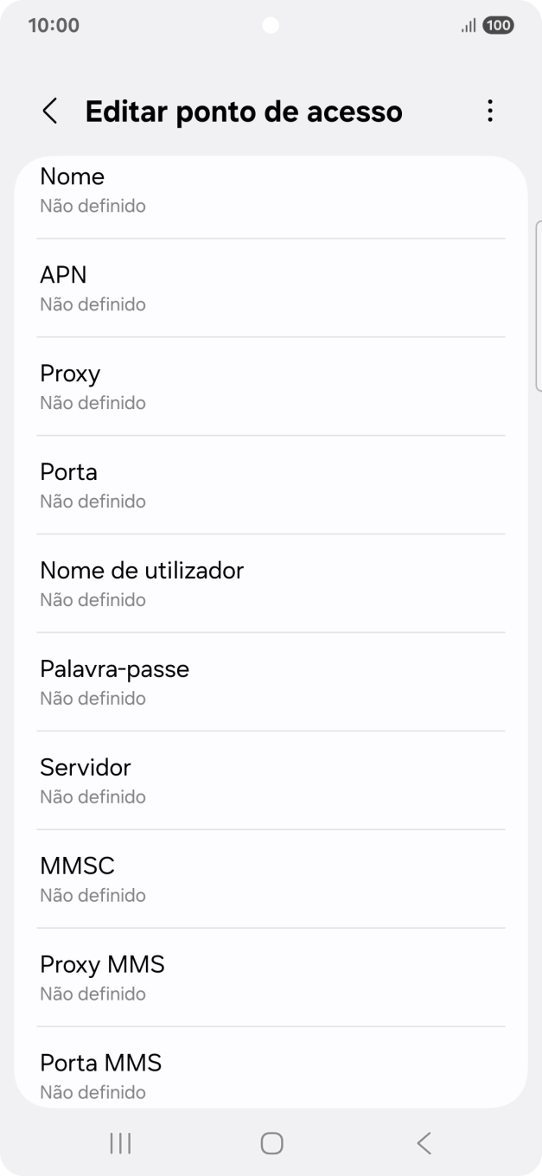Tap the Recents button in navigation bar
The height and width of the screenshot is (1176, 542).
coord(119,1142)
